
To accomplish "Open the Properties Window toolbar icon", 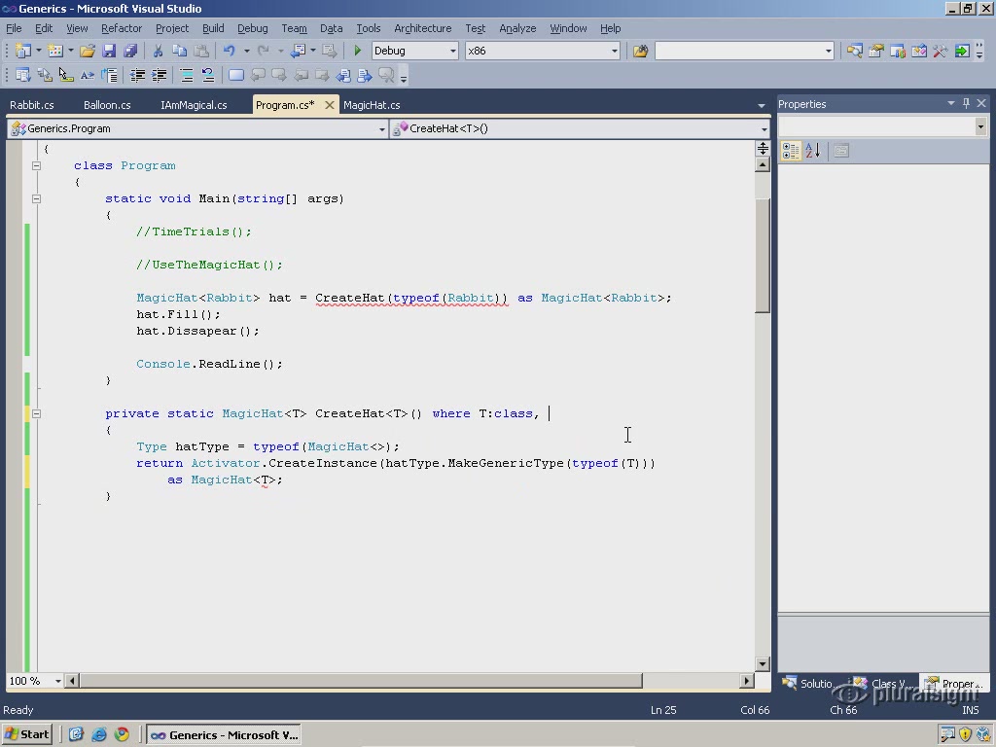I will click(876, 51).
